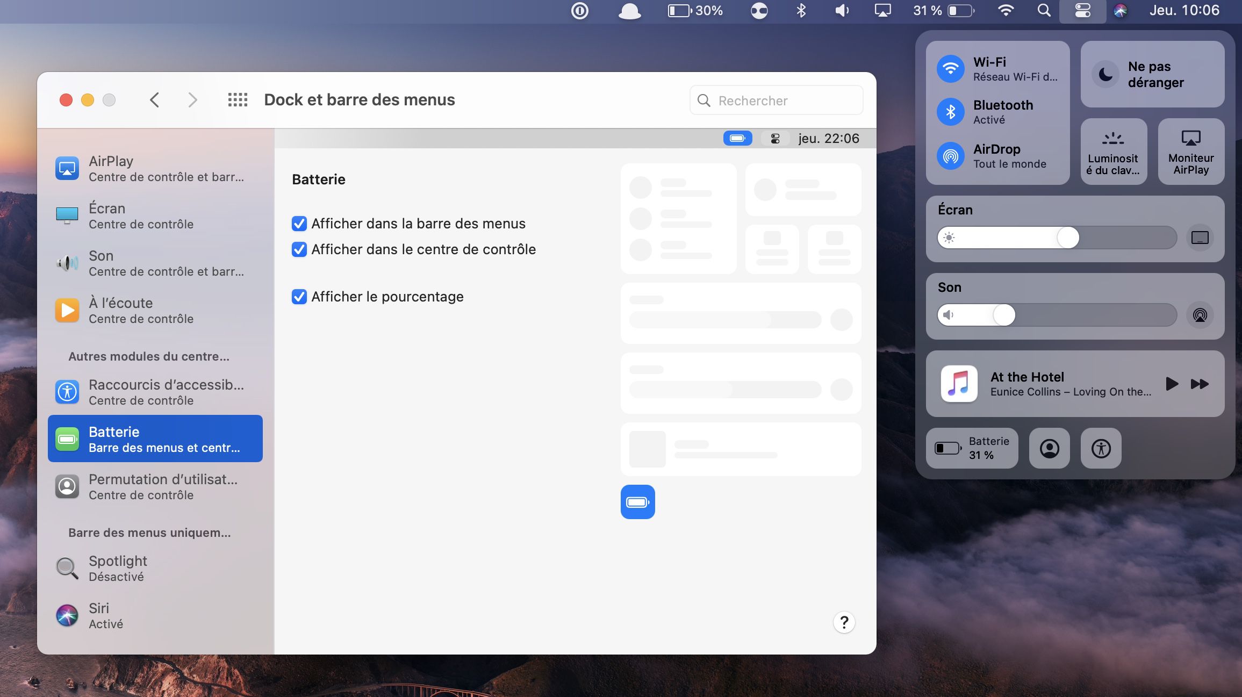This screenshot has width=1242, height=697.
Task: Uncheck Afficher dans la barre des menus
Action: tap(299, 224)
